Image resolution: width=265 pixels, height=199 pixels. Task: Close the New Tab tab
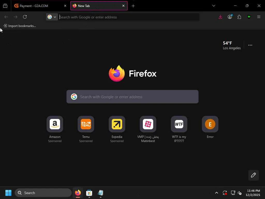pyautogui.click(x=123, y=6)
